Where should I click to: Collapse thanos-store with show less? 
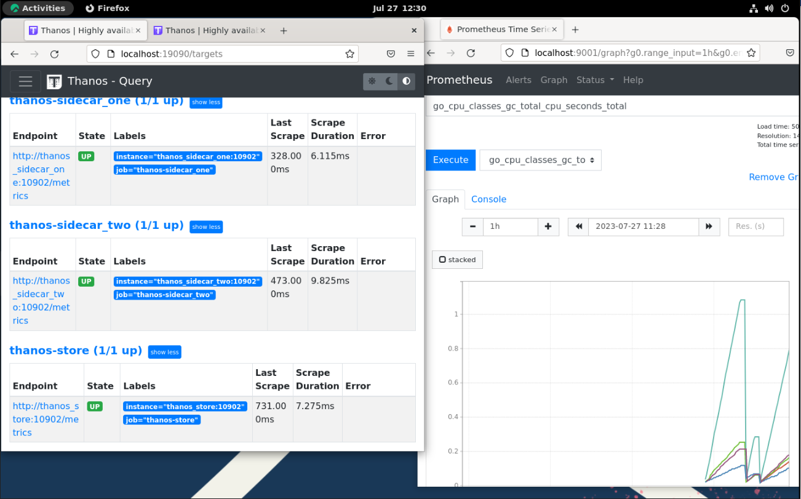[x=165, y=352]
